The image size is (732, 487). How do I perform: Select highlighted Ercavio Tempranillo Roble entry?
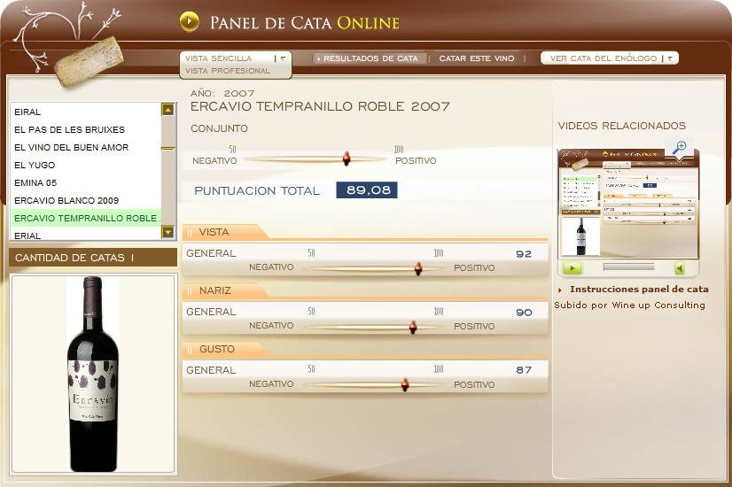pos(86,219)
